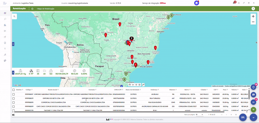
Task: Expand the left side panel arrow on map
Action: pyautogui.click(x=13, y=44)
